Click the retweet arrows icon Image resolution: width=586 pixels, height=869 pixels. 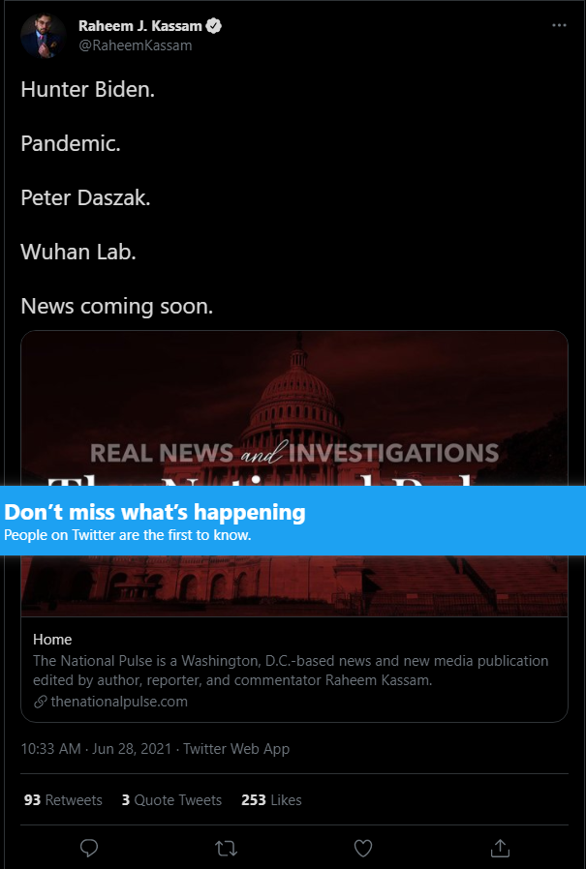226,848
